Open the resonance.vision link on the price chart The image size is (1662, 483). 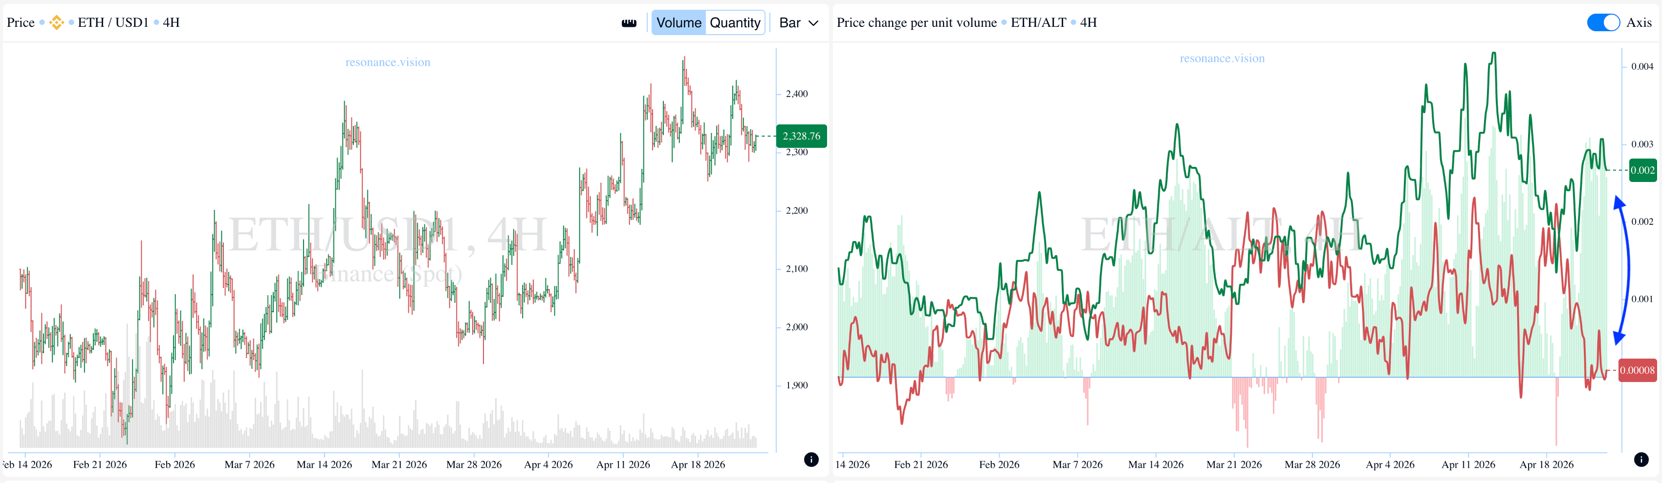click(x=388, y=62)
